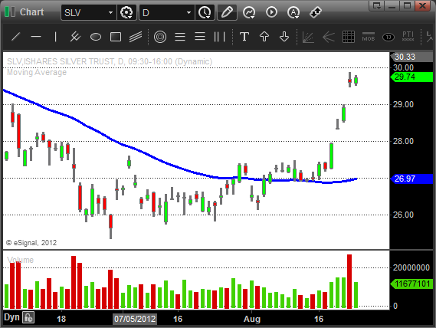The width and height of the screenshot is (436, 328).
Task: Open the time template clock menu
Action: [x=205, y=12]
